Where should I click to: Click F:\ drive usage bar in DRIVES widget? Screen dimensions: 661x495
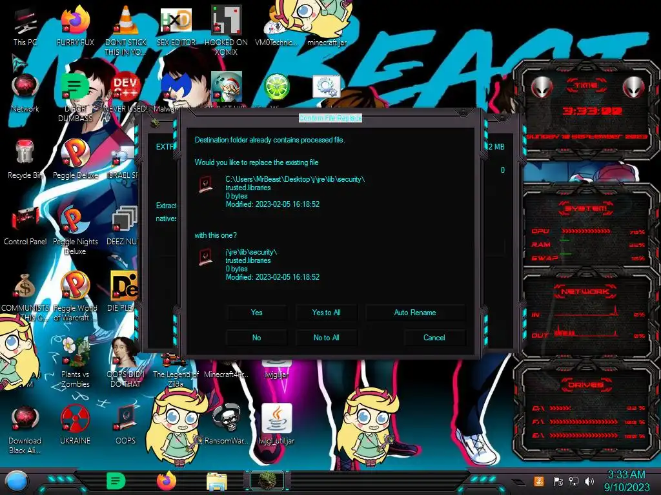584,422
